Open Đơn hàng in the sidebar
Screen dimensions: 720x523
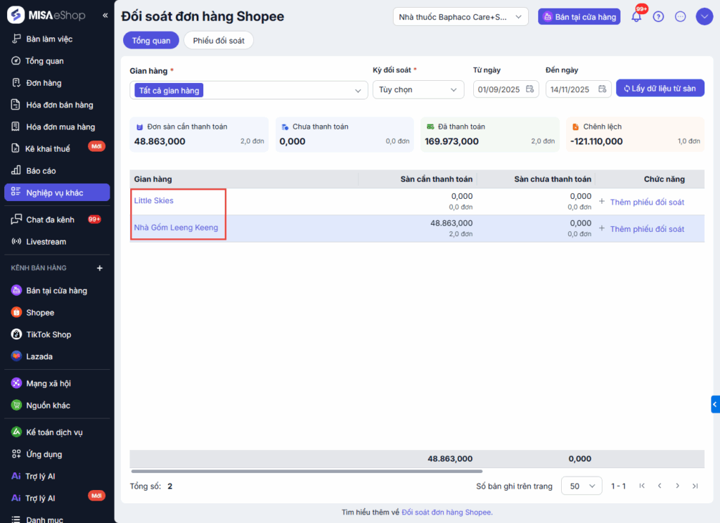[x=57, y=83]
